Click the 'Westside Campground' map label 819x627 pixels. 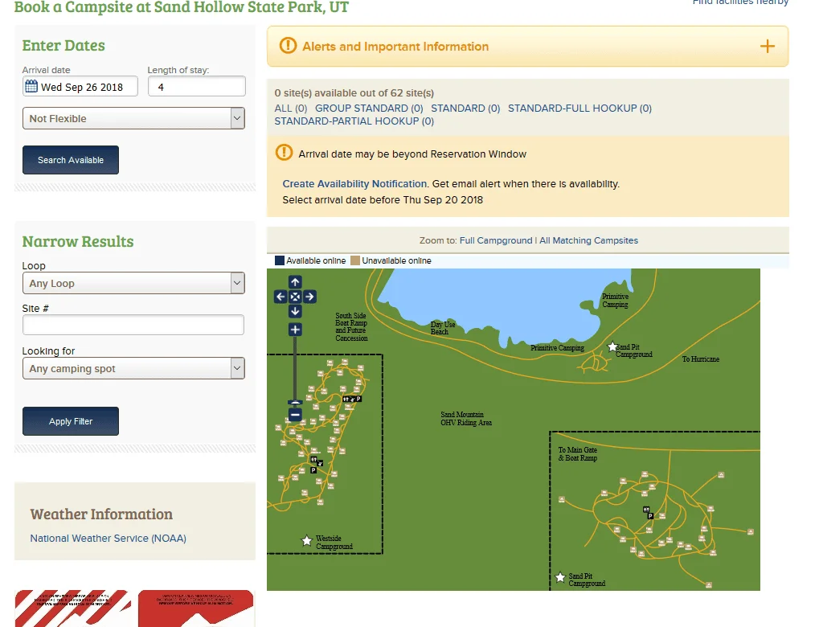tap(334, 543)
